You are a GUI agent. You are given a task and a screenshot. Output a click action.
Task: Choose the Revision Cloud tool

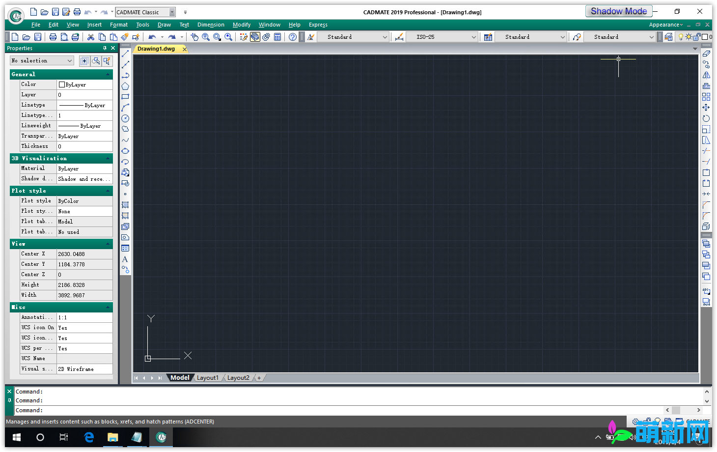(x=125, y=129)
